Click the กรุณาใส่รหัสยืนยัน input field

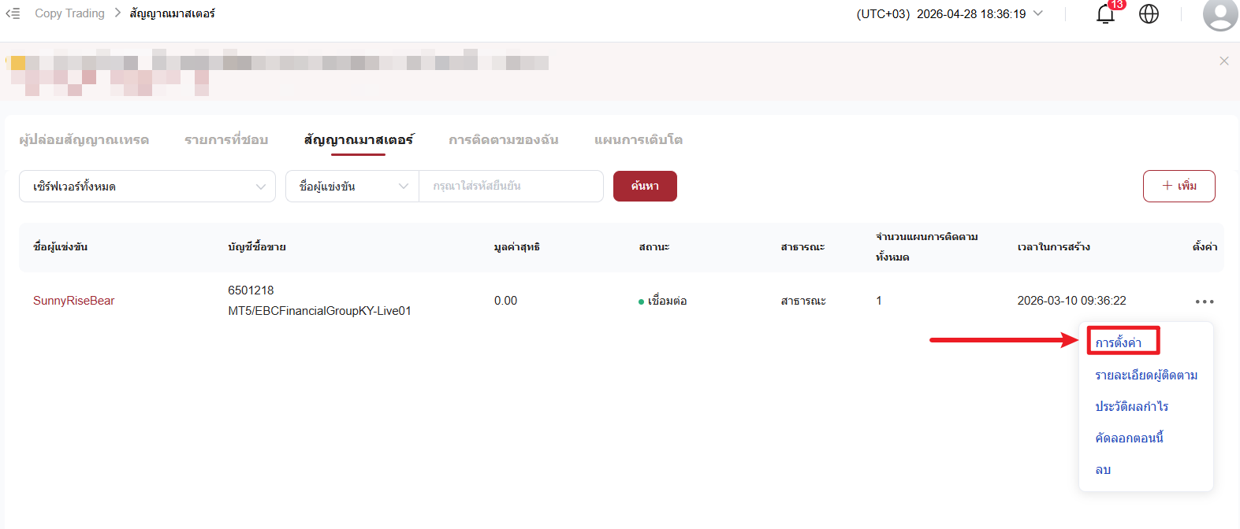tap(511, 187)
